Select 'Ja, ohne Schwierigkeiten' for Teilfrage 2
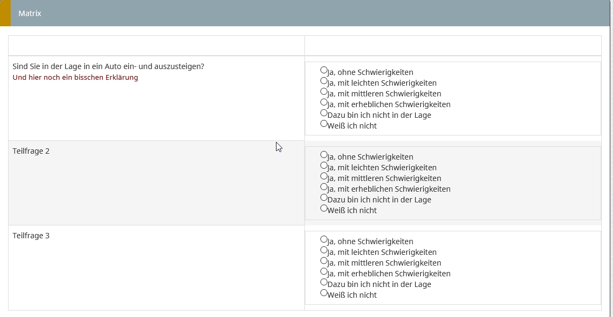 point(324,155)
